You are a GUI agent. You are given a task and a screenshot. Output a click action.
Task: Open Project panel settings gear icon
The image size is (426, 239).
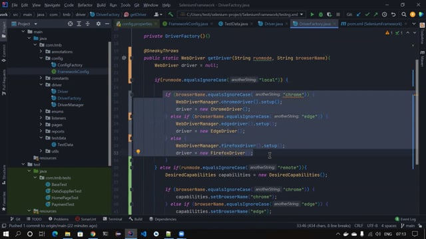(99, 24)
